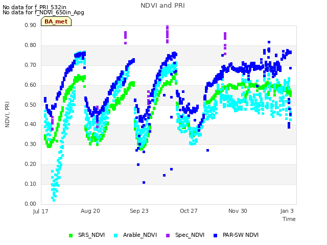Click the Jan 3 x-axis tick label
Screen dimensions: 327x245
point(287,211)
